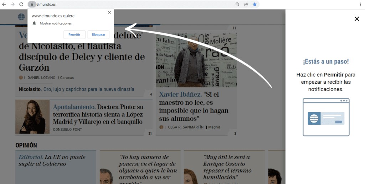Click the Xavier Ibáñez photo
The height and width of the screenshot is (184, 365).
click(196, 60)
